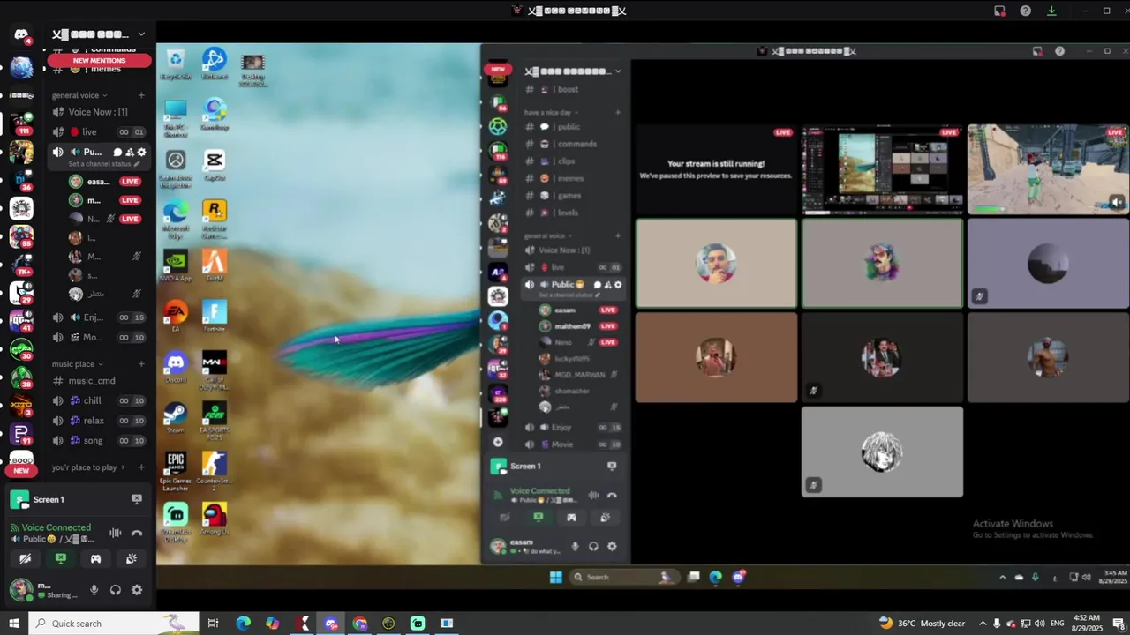This screenshot has width=1130, height=635.
Task: Edit Public voice channel settings gear
Action: pos(141,153)
